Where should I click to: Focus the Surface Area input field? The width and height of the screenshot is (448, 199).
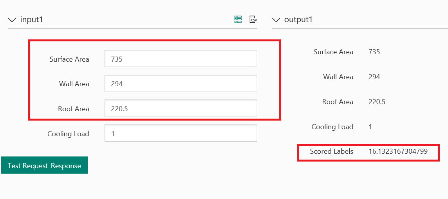181,59
